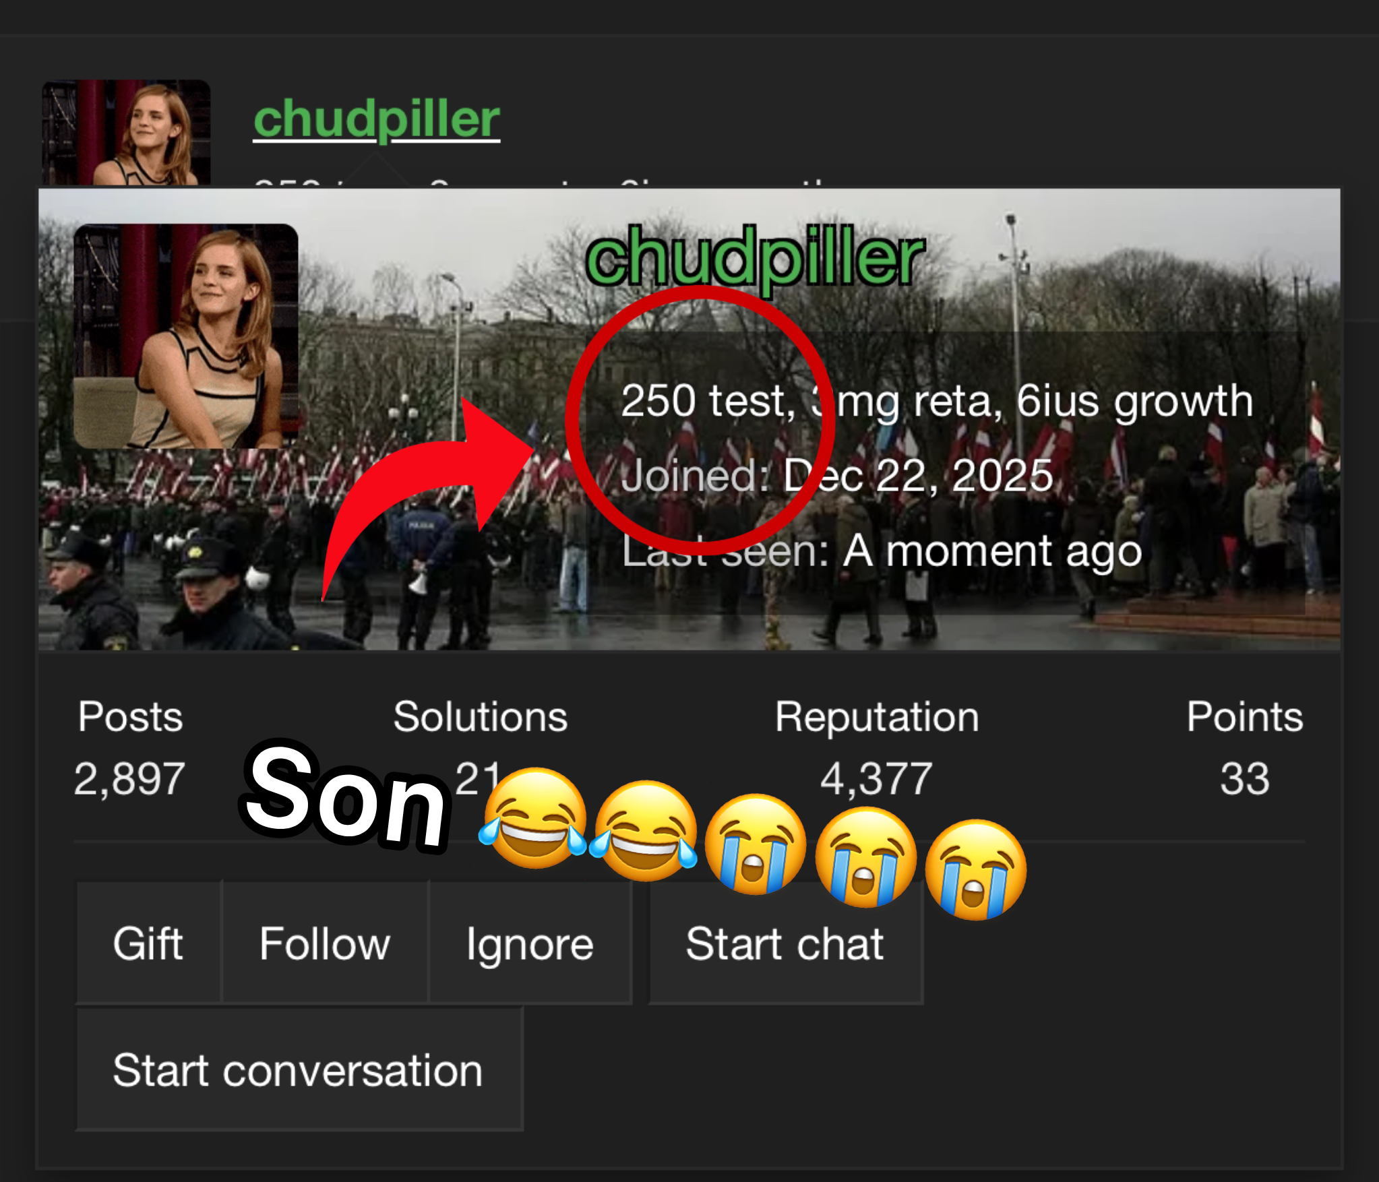Follow the user chudpiller

(325, 943)
